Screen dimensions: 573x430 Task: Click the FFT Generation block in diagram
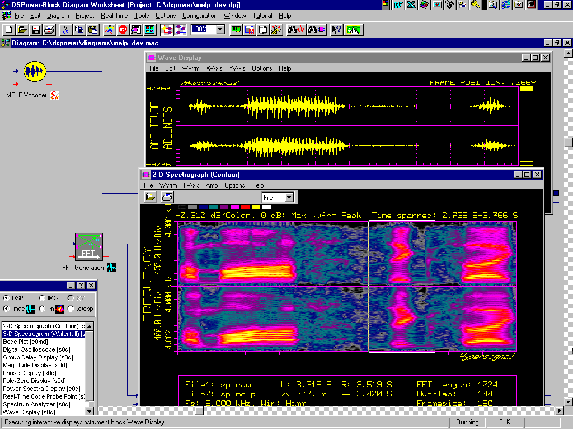point(89,248)
